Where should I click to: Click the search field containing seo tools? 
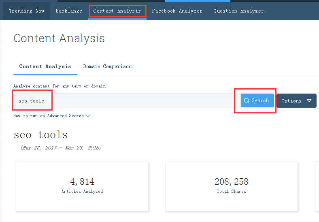click(127, 100)
